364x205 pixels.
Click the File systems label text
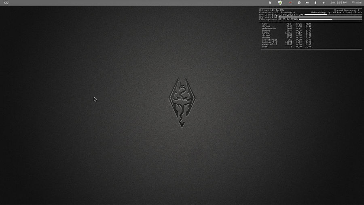tap(268, 19)
